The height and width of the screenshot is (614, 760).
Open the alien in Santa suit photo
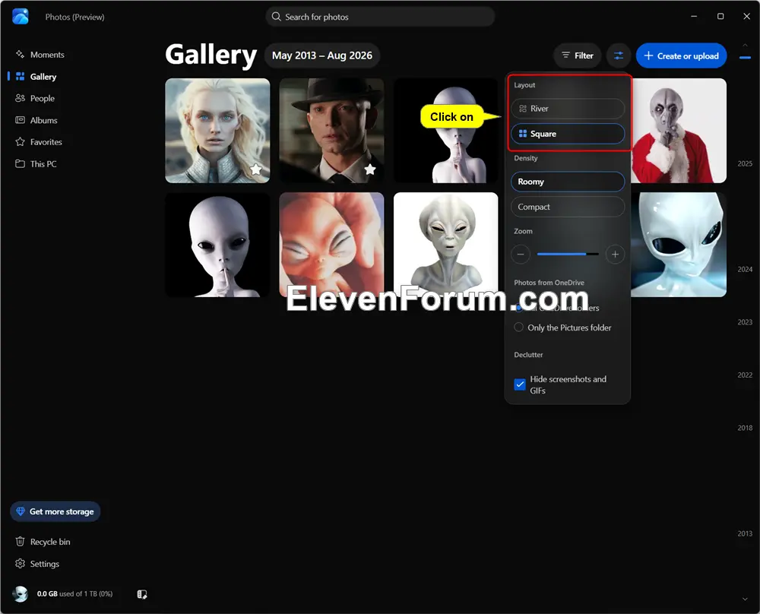[679, 131]
